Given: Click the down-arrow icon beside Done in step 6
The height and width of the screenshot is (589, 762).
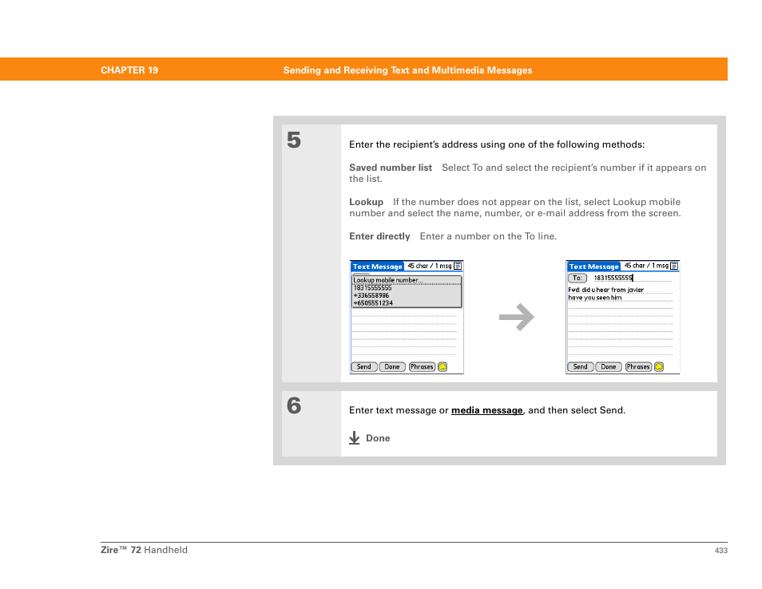Looking at the screenshot, I should (x=355, y=438).
